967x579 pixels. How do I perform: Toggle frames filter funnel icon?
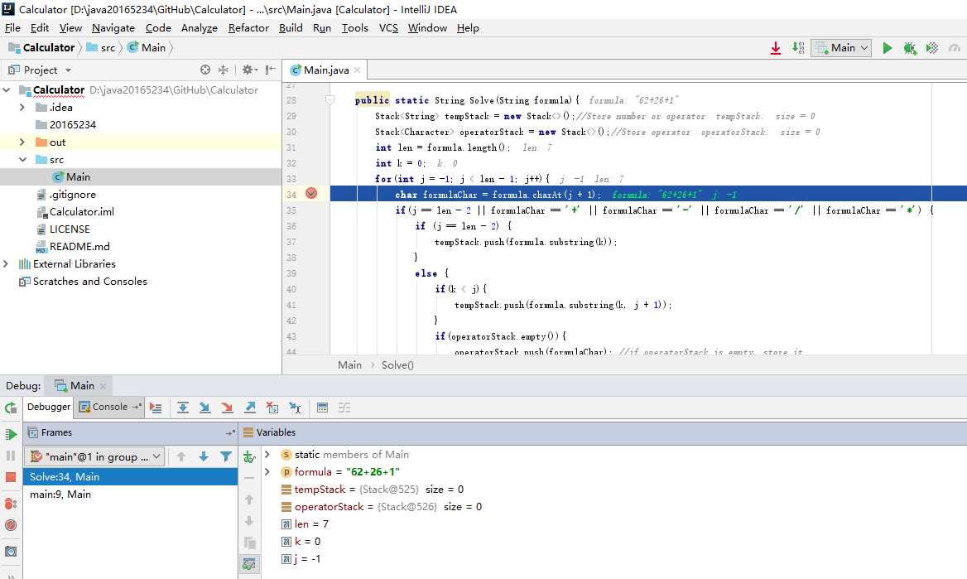coord(226,456)
